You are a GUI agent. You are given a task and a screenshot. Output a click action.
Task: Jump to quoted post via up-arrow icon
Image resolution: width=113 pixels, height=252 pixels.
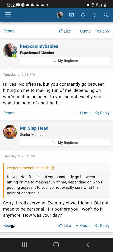click(x=53, y=168)
